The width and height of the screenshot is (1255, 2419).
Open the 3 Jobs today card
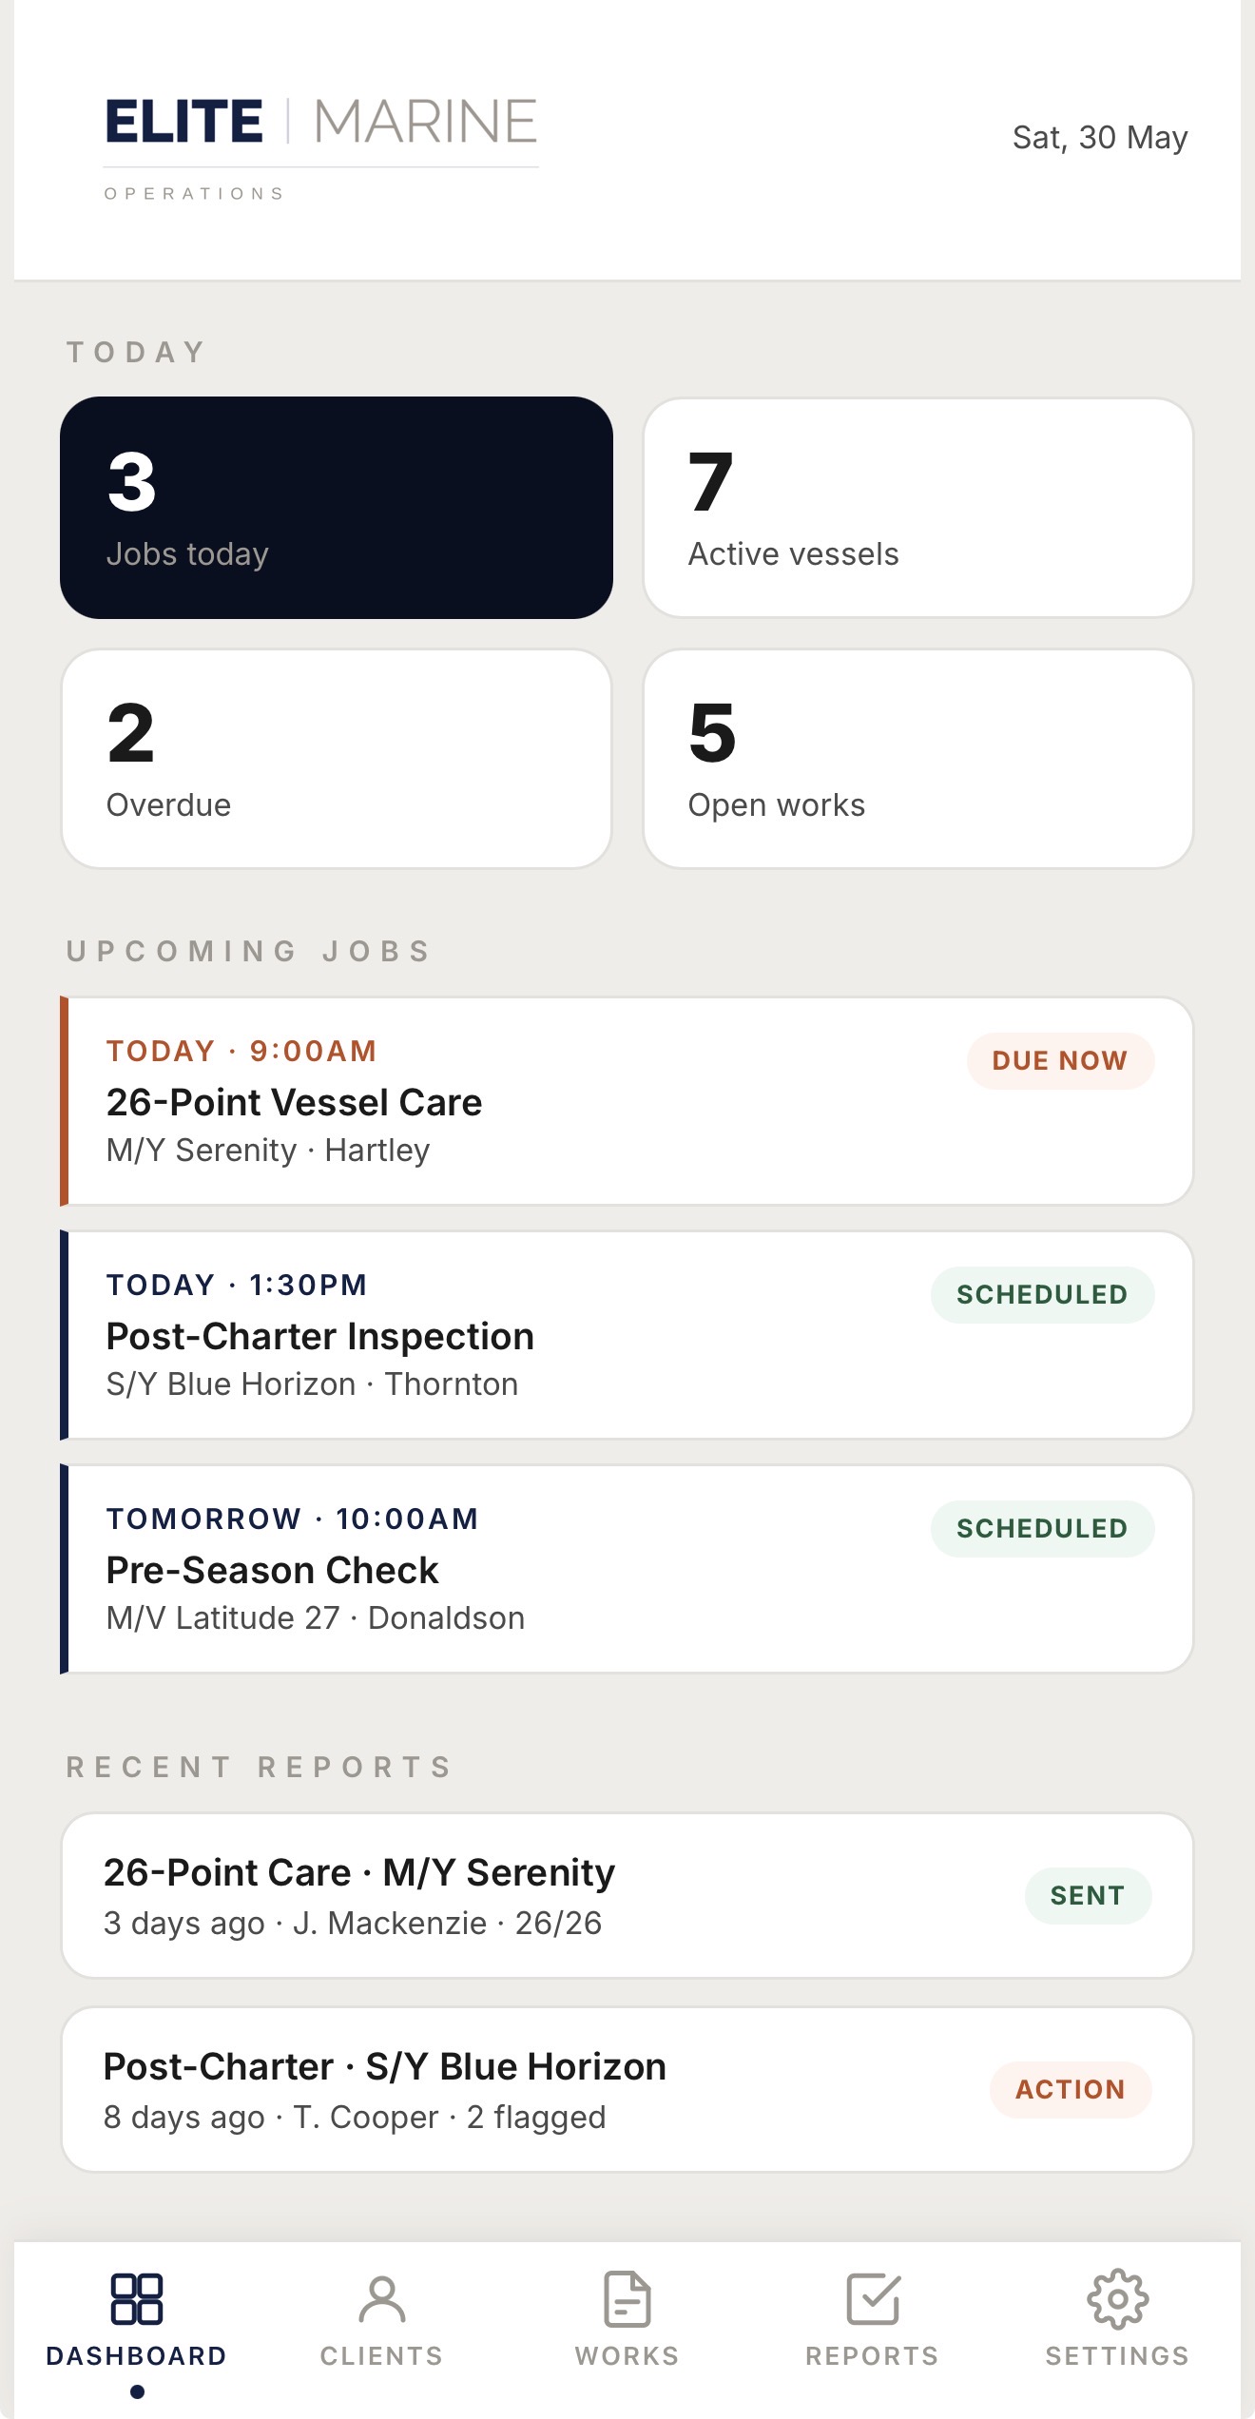point(337,508)
